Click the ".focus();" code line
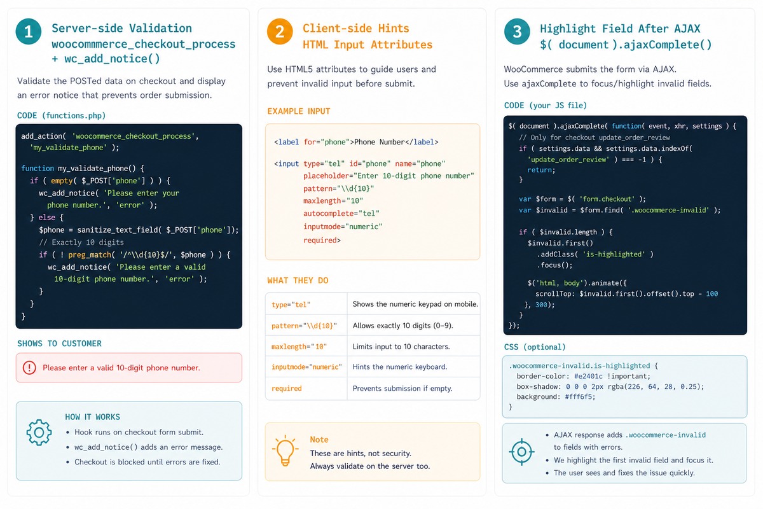763x509 pixels. 554,266
